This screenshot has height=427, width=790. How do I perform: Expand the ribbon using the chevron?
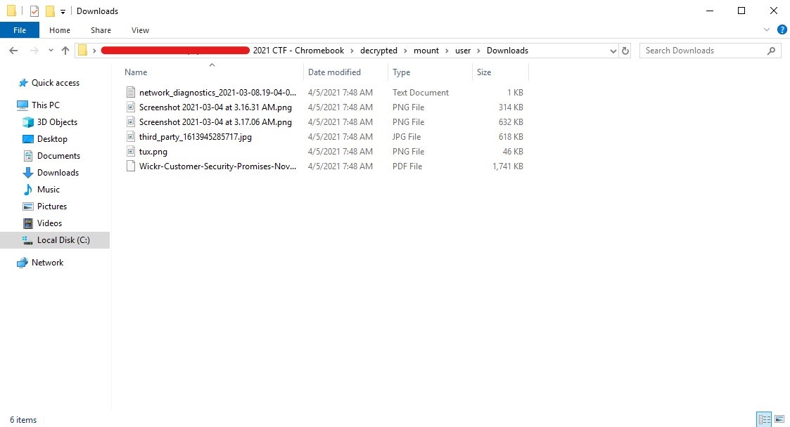pos(767,30)
